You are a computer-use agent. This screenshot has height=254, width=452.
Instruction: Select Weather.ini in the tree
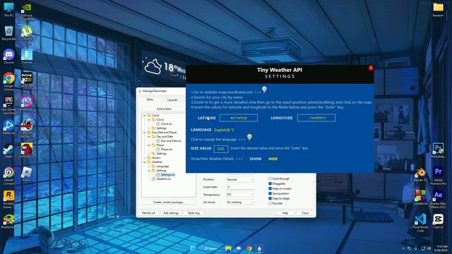[x=163, y=179]
